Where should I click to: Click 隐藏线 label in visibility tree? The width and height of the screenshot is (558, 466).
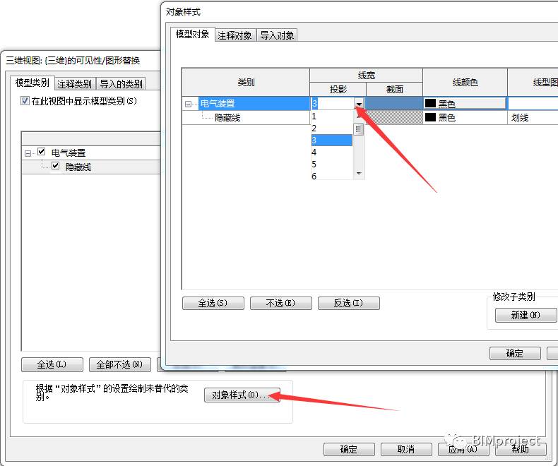coord(78,167)
